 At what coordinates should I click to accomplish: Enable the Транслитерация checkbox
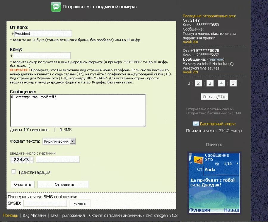coord(13,172)
